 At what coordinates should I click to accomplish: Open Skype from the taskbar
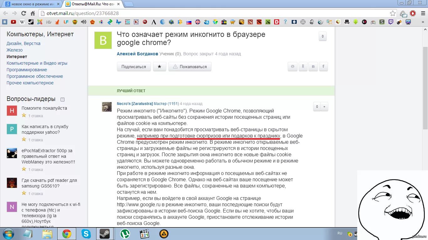point(86,234)
